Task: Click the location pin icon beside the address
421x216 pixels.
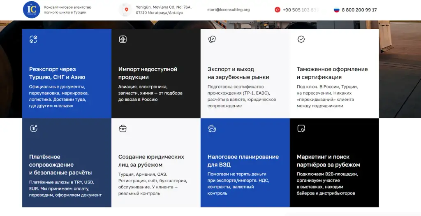Action: tap(126, 10)
